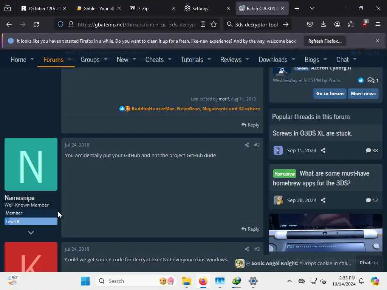Open File Explorer from taskbar

(187, 281)
